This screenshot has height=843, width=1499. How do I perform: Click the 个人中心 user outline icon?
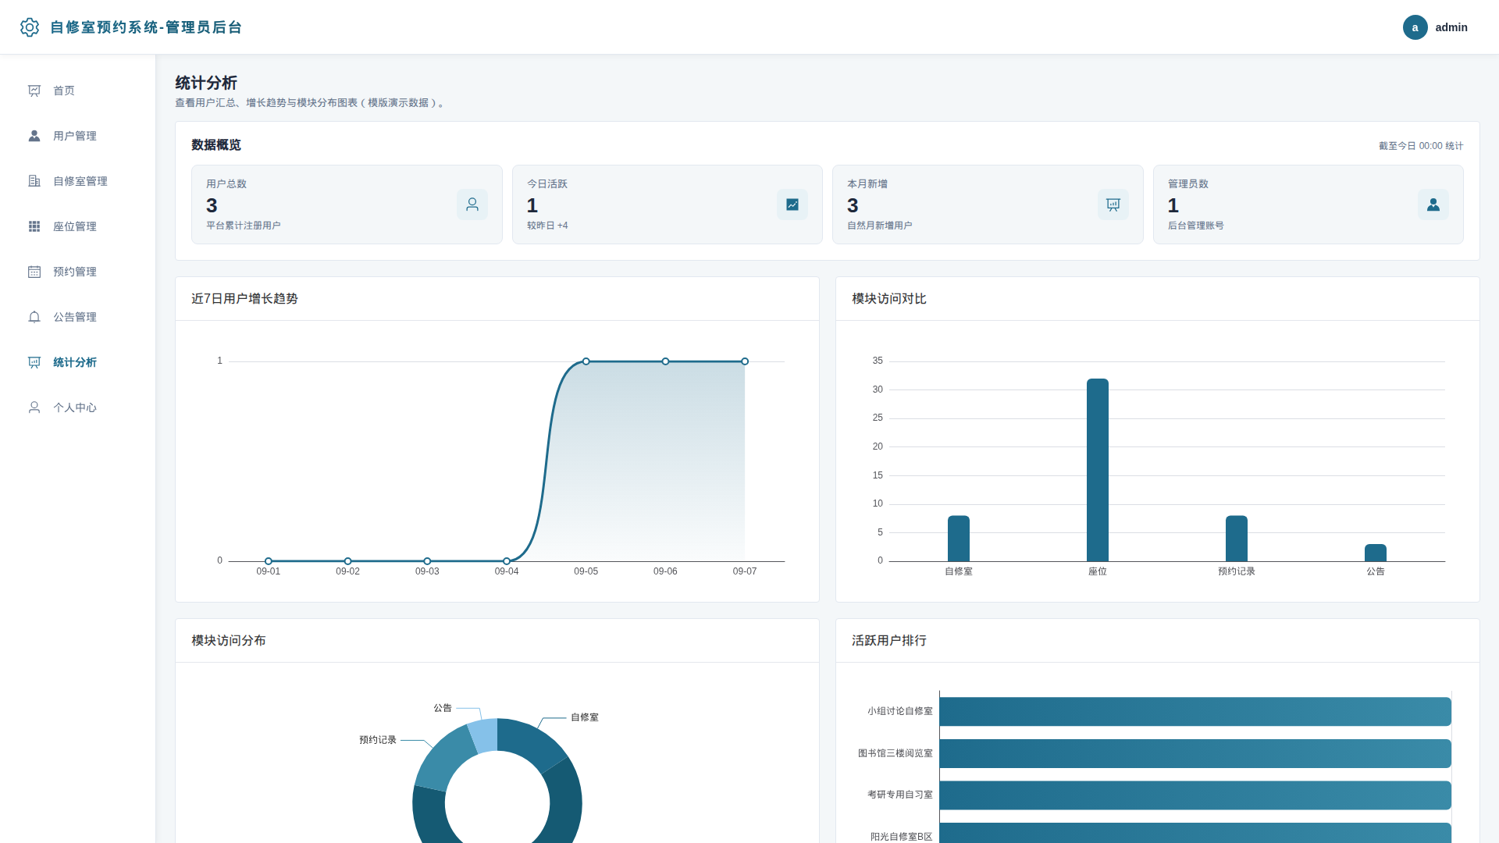(34, 407)
